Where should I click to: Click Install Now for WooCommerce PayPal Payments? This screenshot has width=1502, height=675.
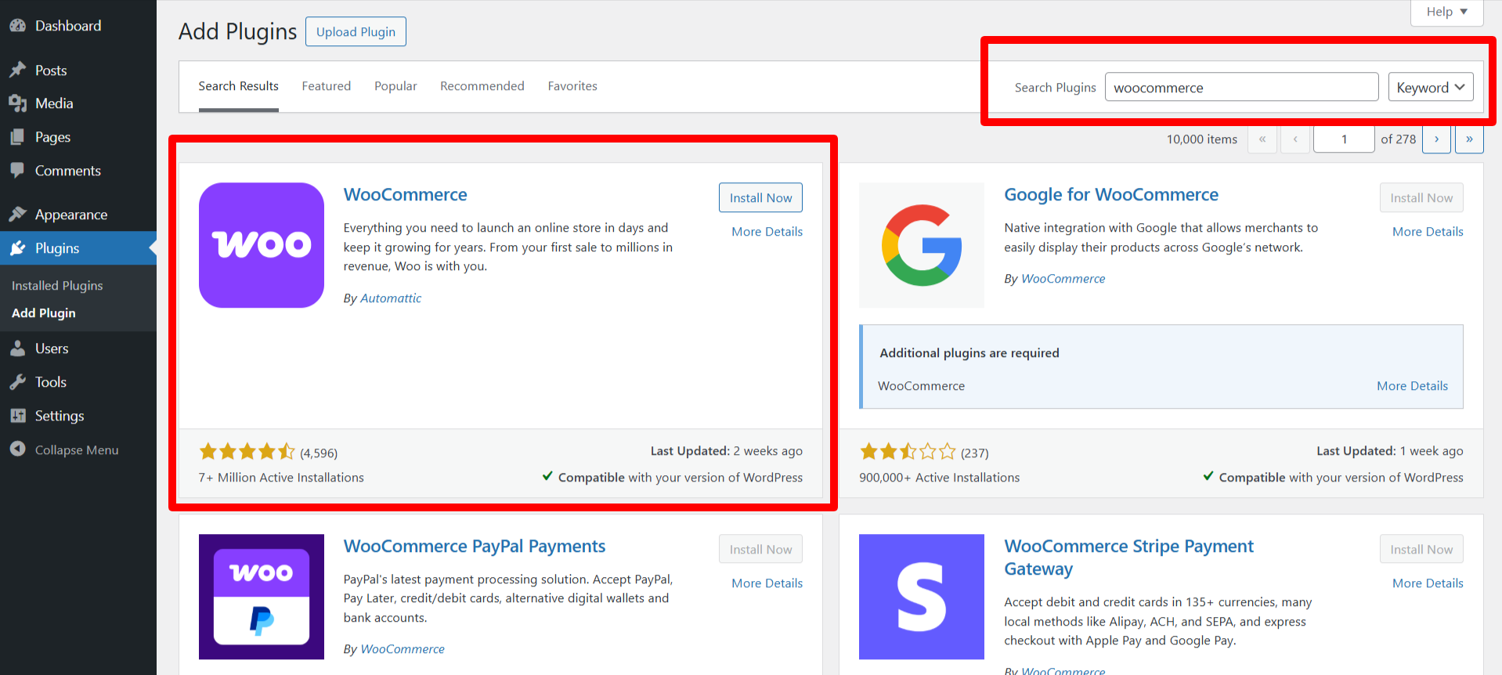760,550
